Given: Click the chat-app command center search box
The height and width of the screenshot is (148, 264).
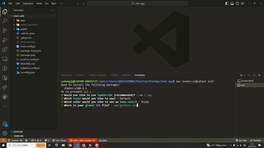Looking at the screenshot, I should point(137,4).
